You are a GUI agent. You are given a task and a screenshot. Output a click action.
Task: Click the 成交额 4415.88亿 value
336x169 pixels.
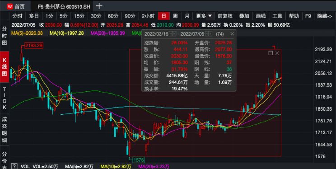point(177,76)
